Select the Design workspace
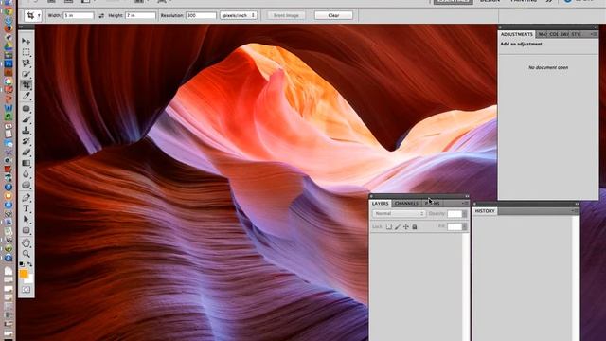Screen dimensions: 606x341 tap(490, 1)
